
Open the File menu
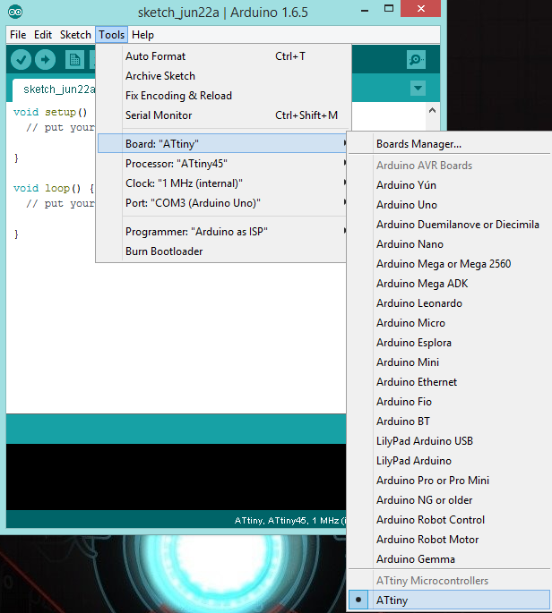tap(18, 35)
